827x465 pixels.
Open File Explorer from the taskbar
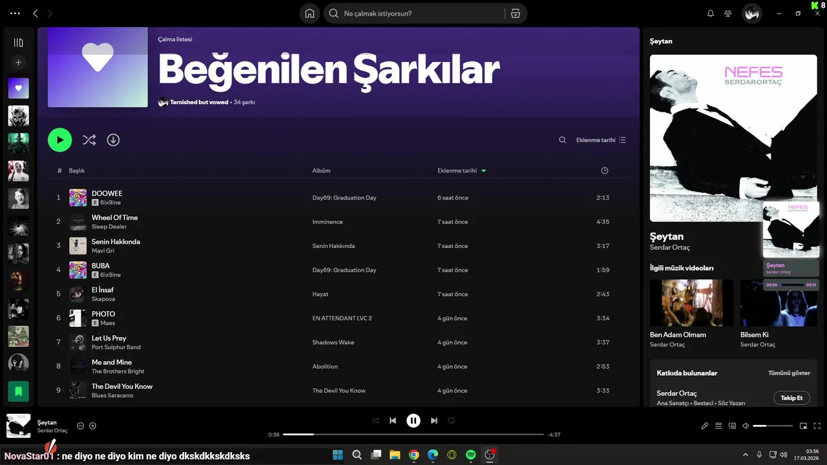point(394,455)
